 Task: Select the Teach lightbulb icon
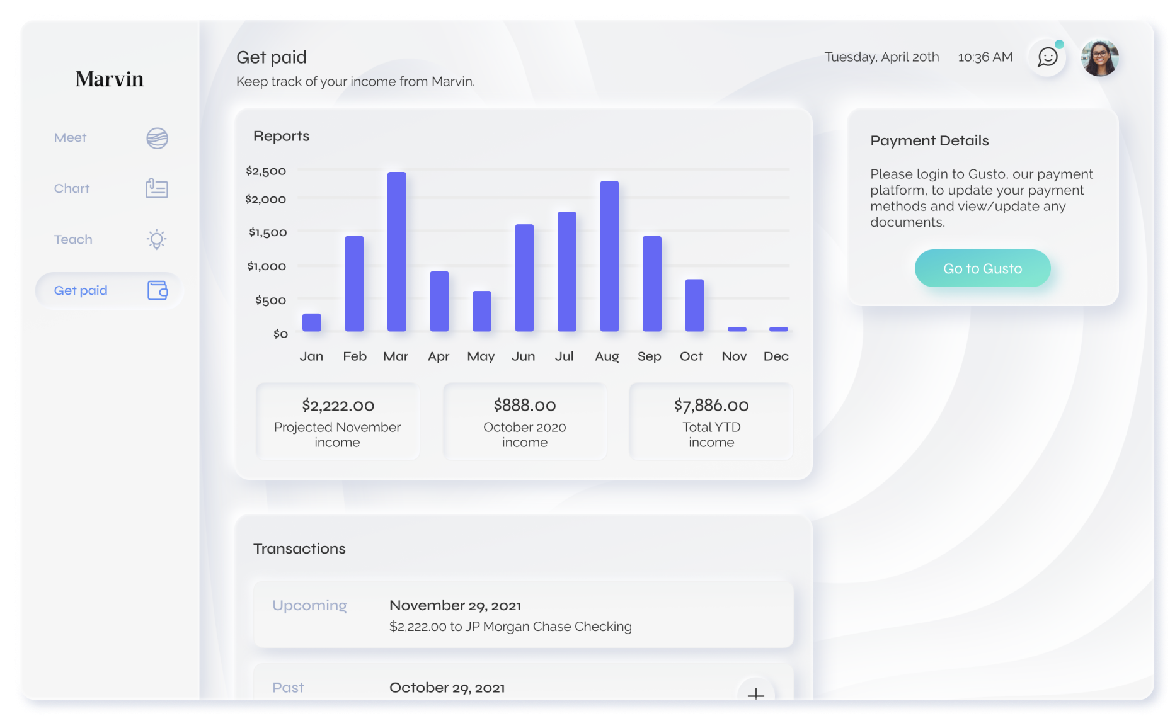click(157, 239)
